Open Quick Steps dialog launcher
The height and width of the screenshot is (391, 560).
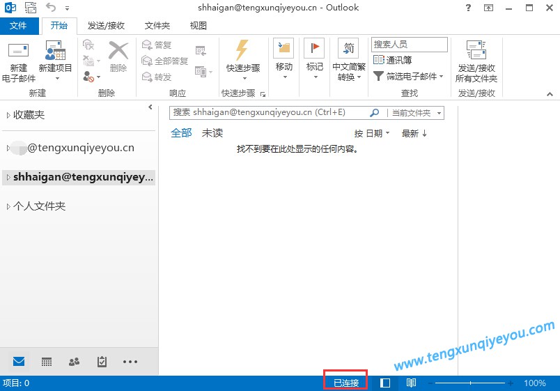click(x=263, y=94)
